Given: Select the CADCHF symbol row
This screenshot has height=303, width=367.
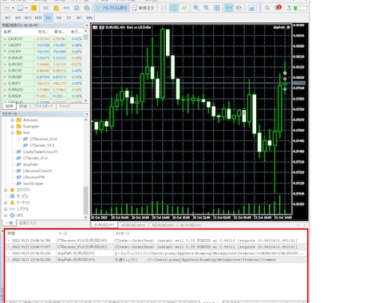Looking at the screenshot, I should click(x=42, y=39).
